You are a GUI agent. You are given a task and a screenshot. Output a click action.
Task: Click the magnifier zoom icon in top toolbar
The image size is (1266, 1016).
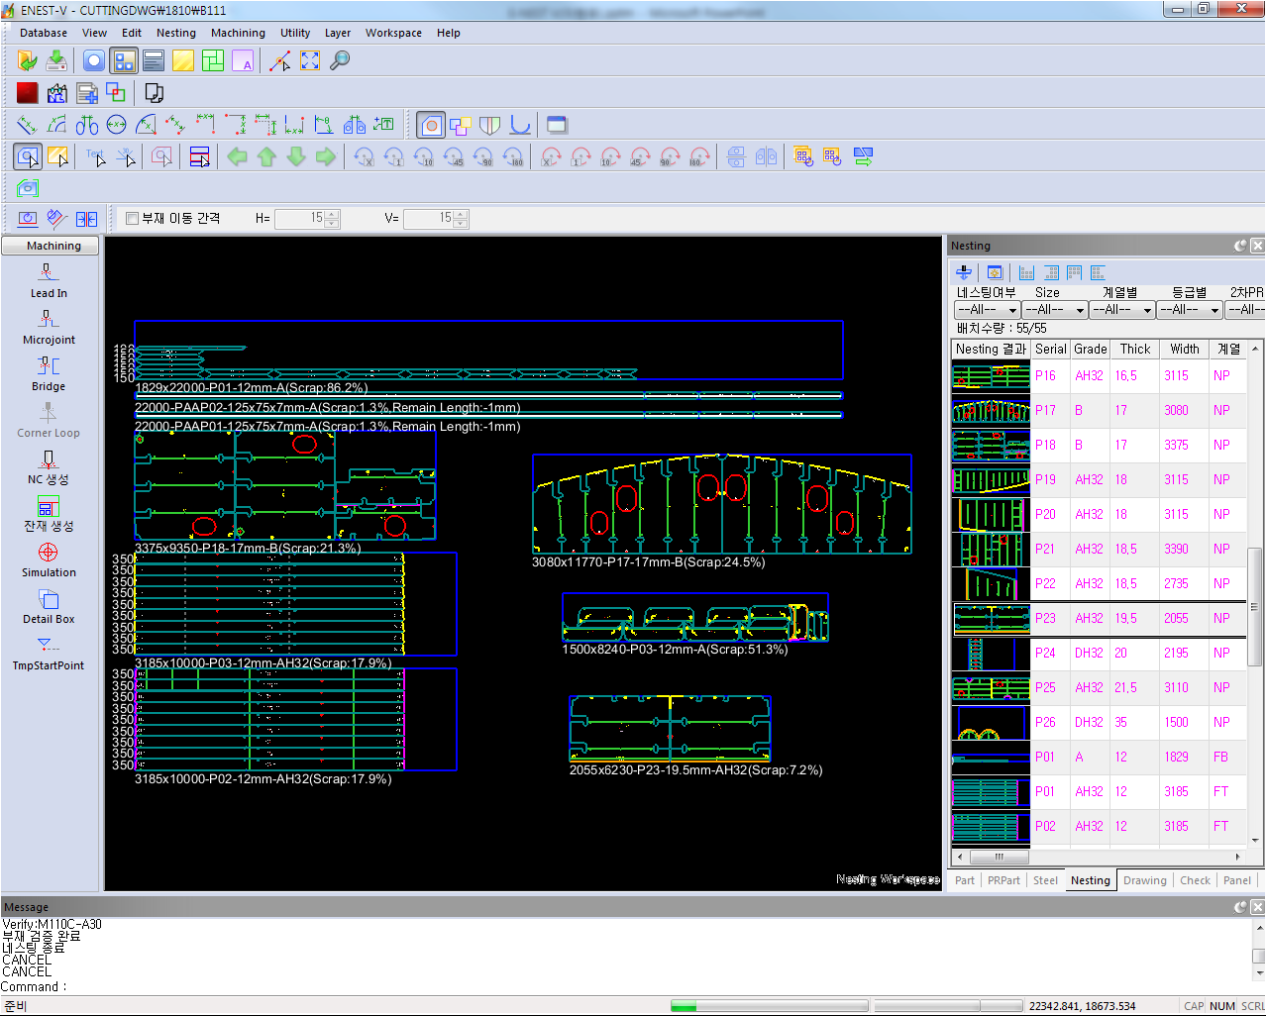[x=340, y=60]
